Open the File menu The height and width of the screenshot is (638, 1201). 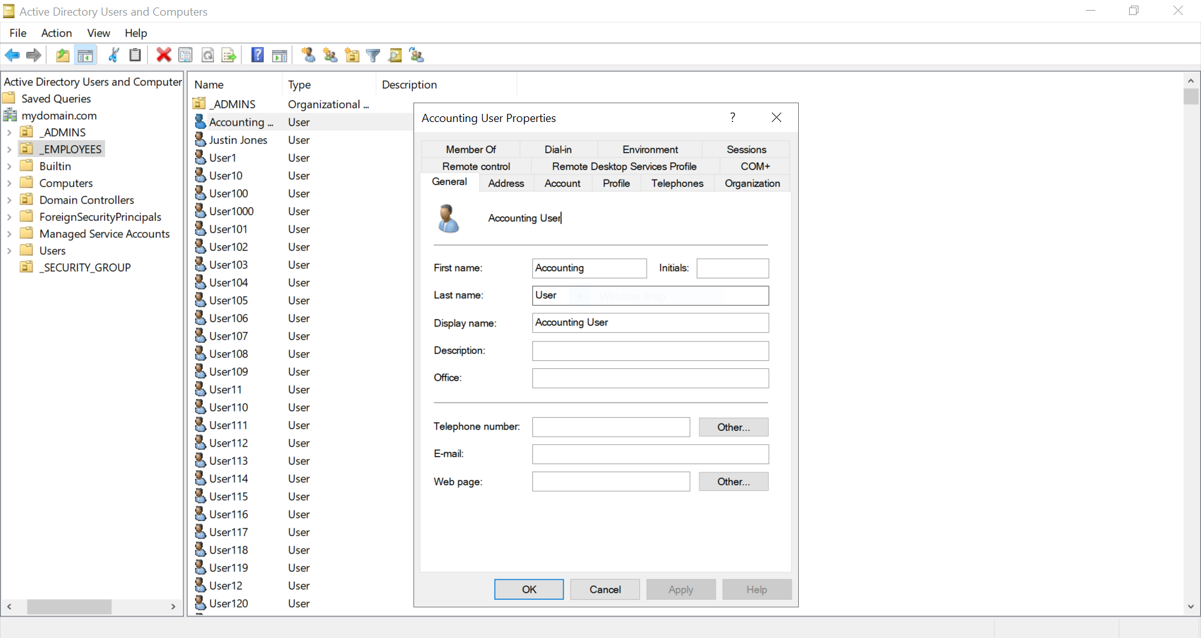(x=18, y=33)
